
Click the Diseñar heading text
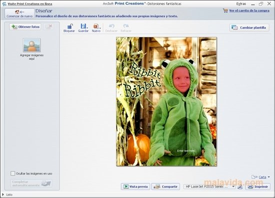click(x=44, y=11)
